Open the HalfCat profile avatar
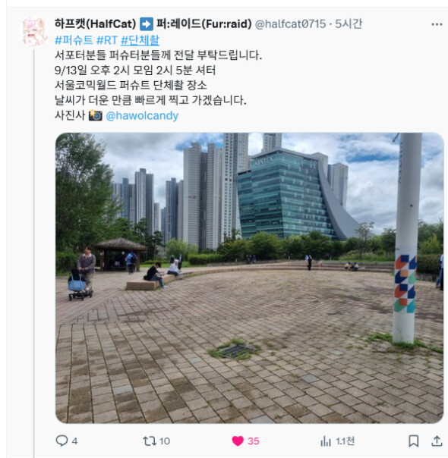 (34, 32)
